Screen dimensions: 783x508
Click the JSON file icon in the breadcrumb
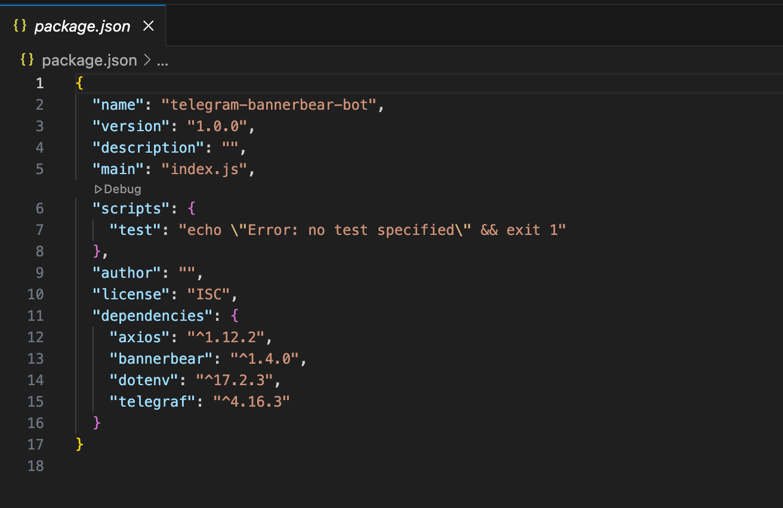point(27,60)
